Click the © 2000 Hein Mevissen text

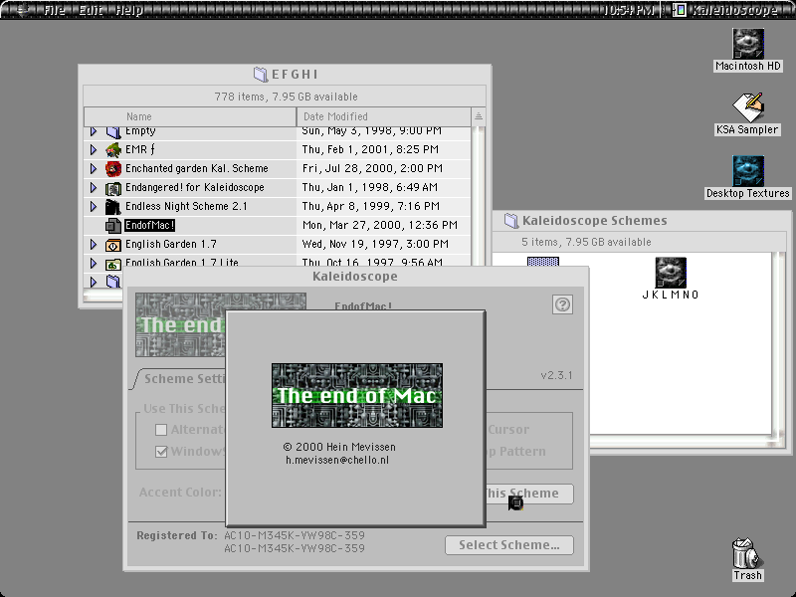(339, 447)
